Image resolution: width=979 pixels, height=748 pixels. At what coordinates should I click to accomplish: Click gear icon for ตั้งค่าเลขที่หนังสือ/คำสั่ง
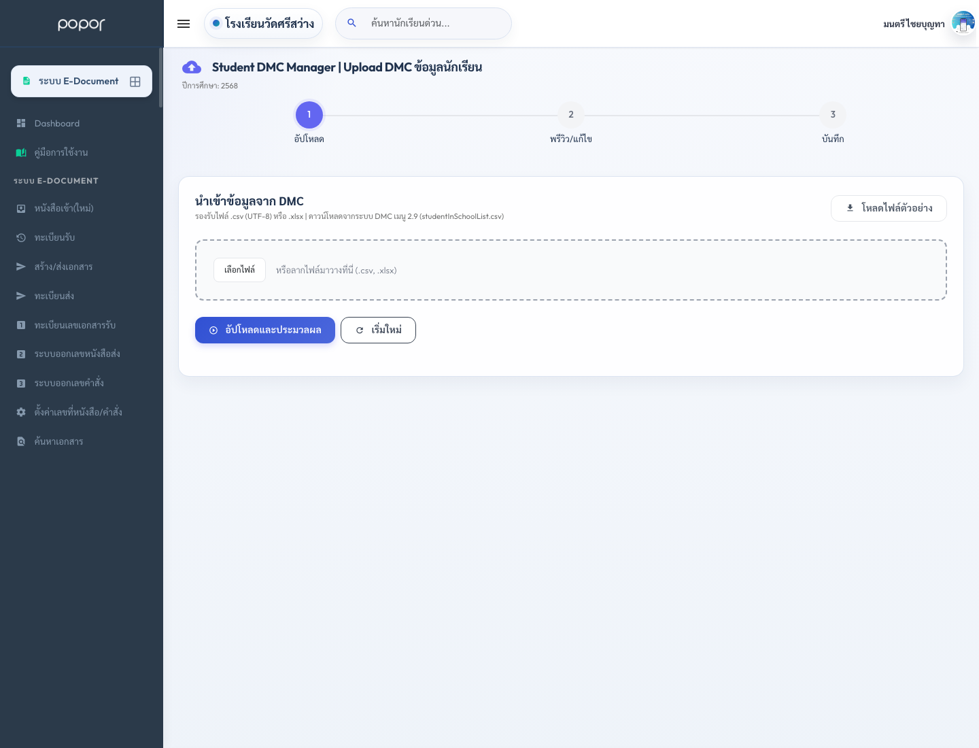[x=21, y=412]
